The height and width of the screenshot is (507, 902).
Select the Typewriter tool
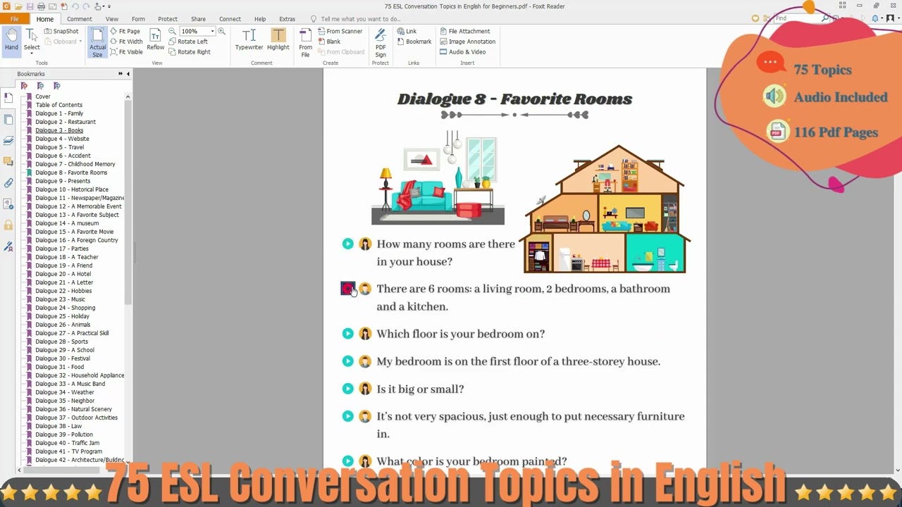click(249, 39)
